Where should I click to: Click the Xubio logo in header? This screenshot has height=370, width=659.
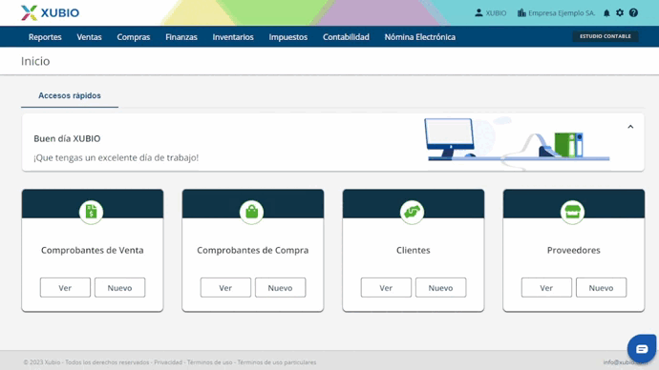tap(50, 13)
